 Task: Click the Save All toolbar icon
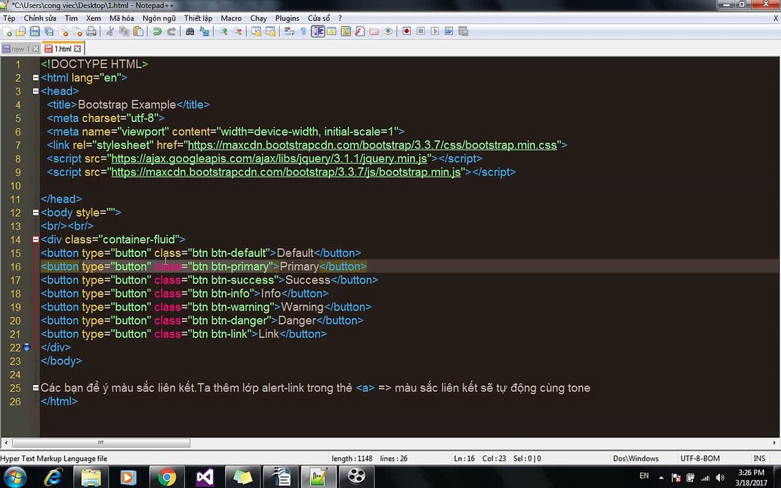pos(49,31)
